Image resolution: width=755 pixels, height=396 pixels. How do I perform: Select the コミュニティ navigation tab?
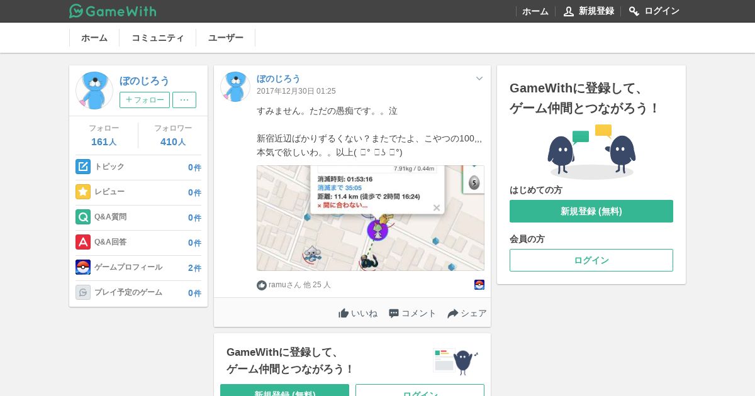tap(158, 38)
